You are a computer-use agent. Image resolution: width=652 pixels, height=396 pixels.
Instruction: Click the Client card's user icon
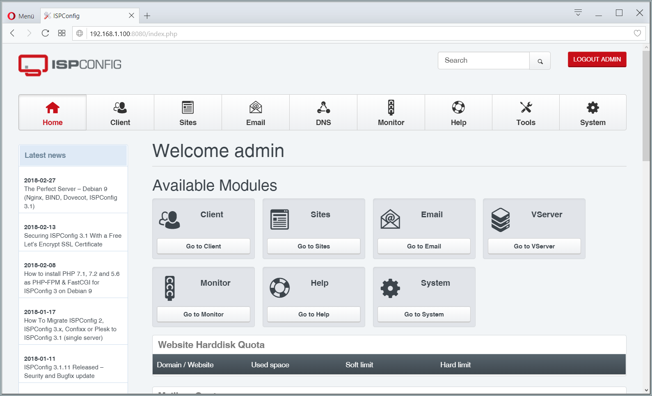[x=169, y=220]
